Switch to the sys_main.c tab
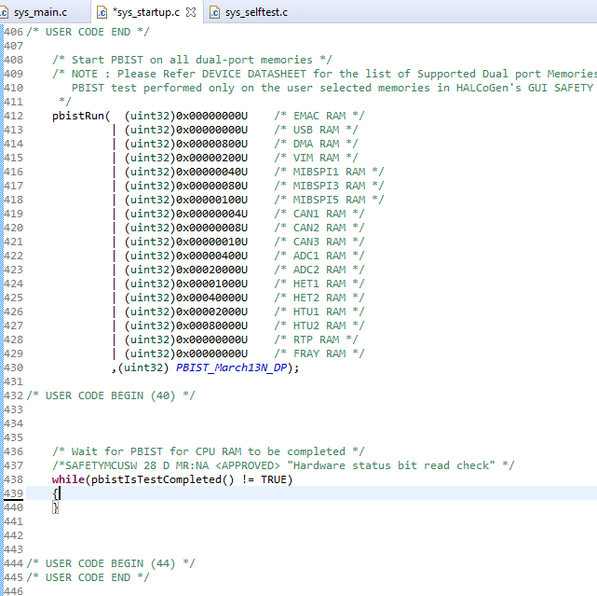 (40, 12)
